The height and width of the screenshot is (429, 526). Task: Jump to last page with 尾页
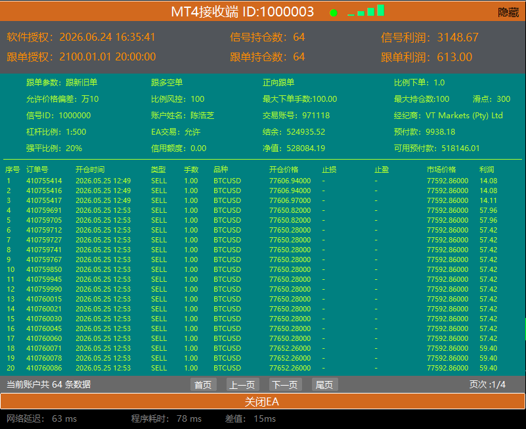324,384
